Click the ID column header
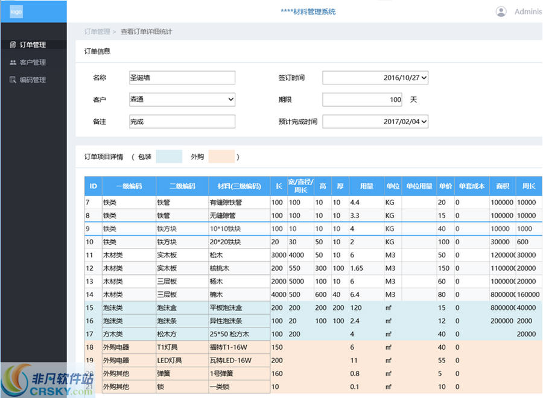Image resolution: width=543 pixels, height=398 pixels. (x=93, y=186)
